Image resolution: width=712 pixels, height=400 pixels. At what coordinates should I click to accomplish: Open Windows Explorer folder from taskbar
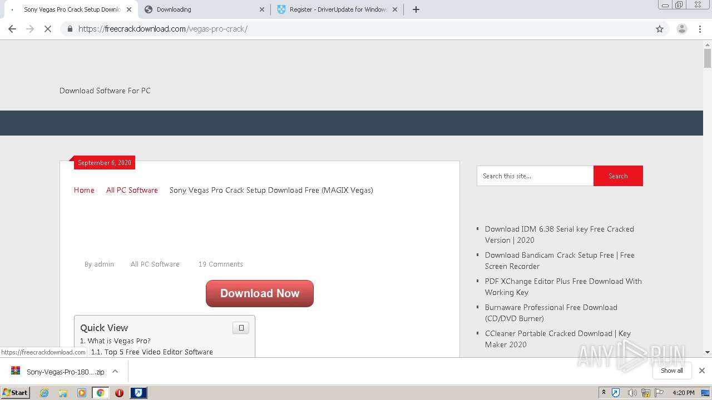[x=63, y=393]
